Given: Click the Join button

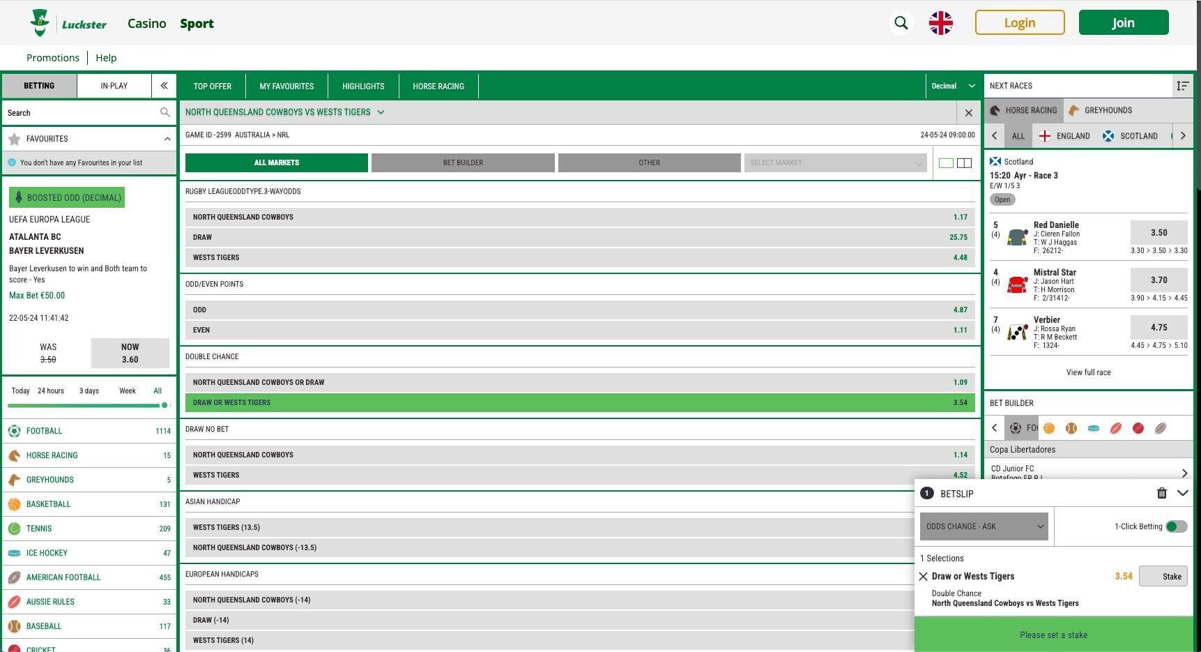Looking at the screenshot, I should (1123, 23).
